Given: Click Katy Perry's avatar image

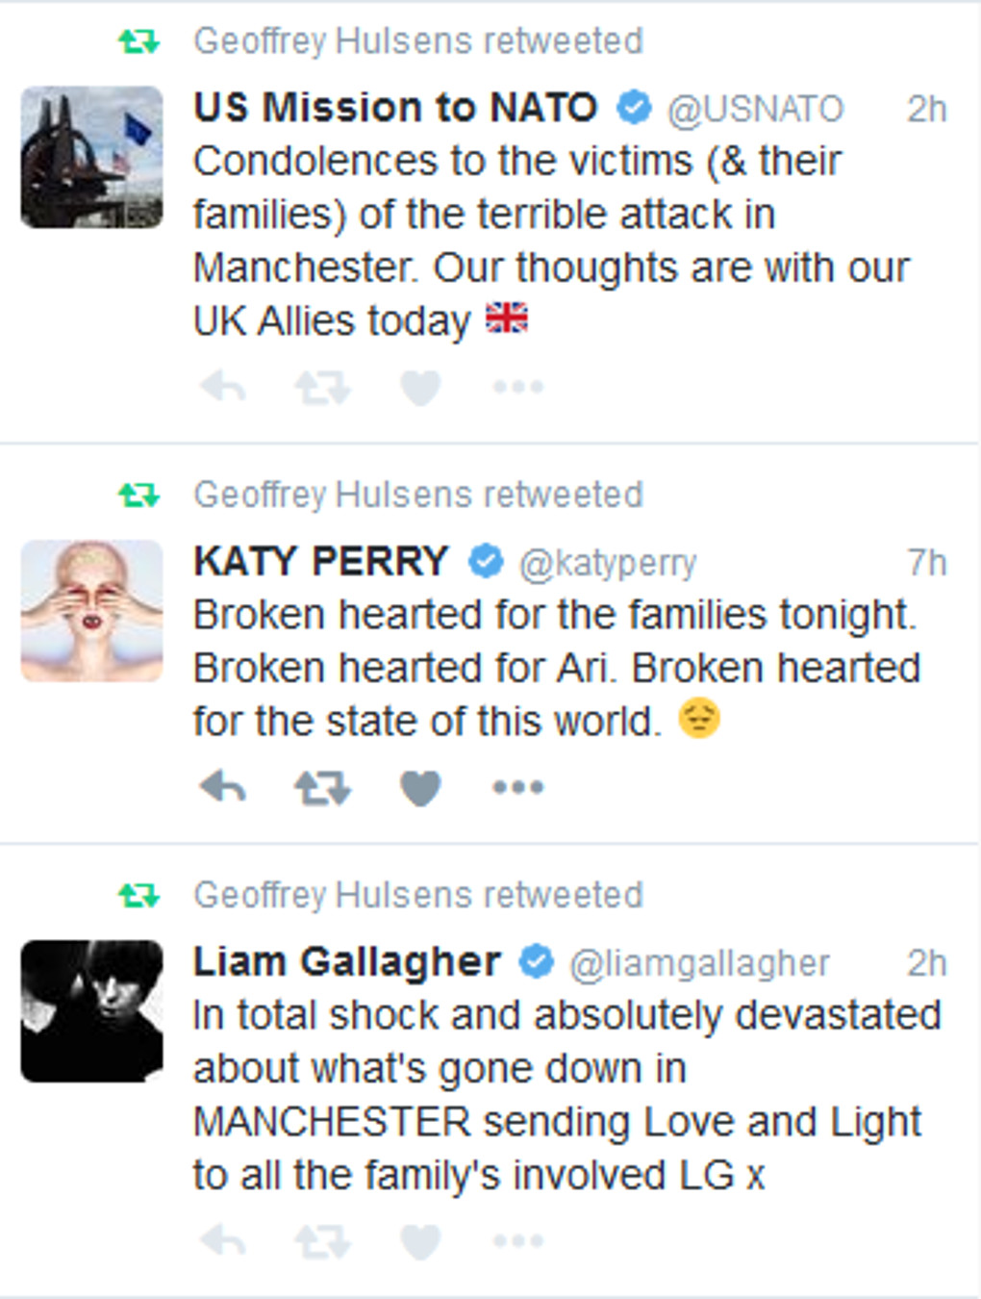Looking at the screenshot, I should click(92, 611).
